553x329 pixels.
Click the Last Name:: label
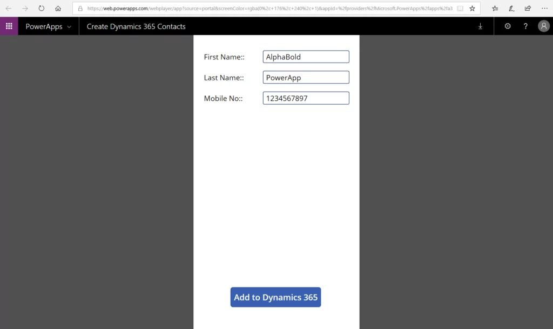point(224,78)
